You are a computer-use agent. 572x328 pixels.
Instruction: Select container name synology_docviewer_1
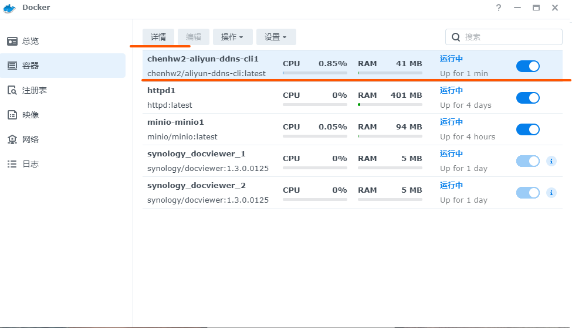click(x=197, y=154)
